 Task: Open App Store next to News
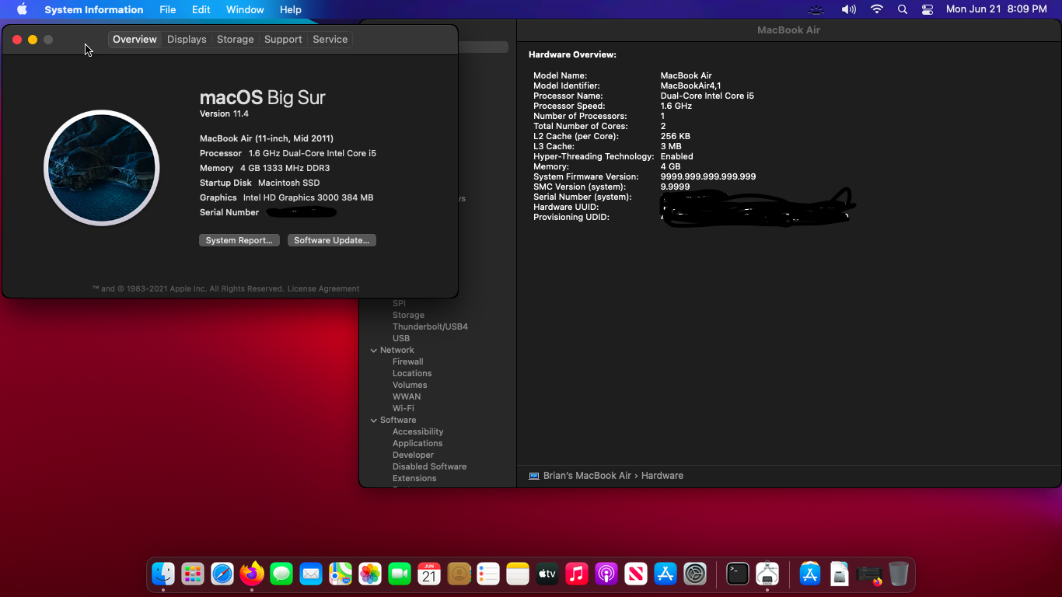tap(665, 574)
